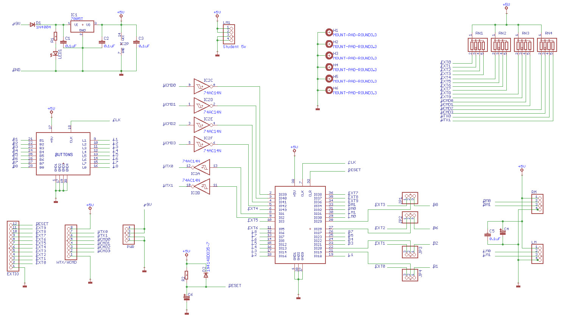Select the IC2A inverter on the WTX0 line
This screenshot has height=320, width=562.
coord(202,167)
